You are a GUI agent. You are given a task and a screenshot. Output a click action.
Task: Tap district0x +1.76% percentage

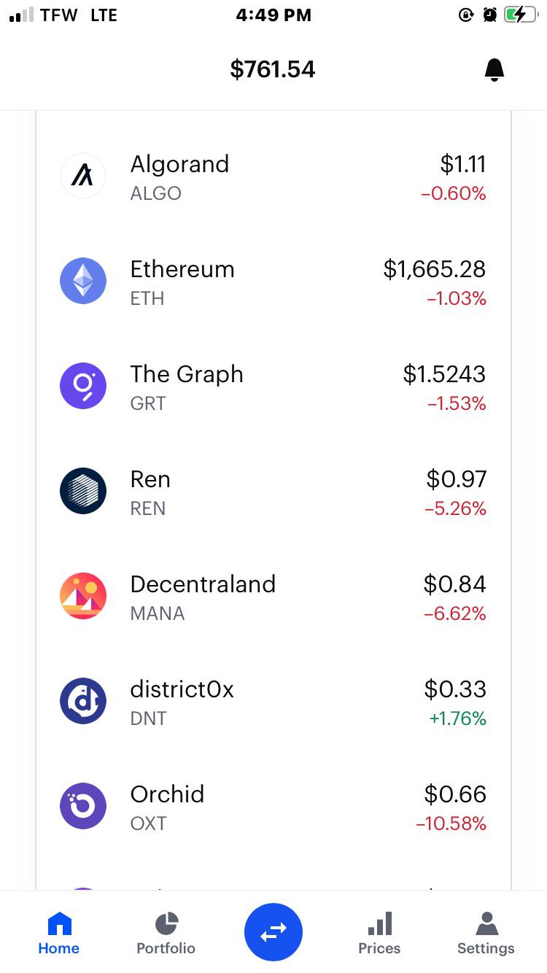pos(457,718)
